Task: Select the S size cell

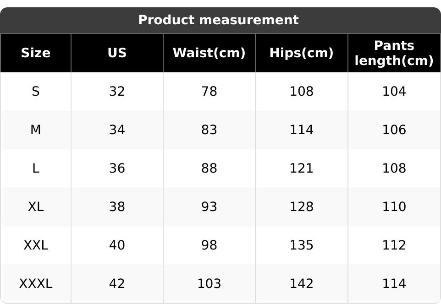Action: tap(36, 92)
